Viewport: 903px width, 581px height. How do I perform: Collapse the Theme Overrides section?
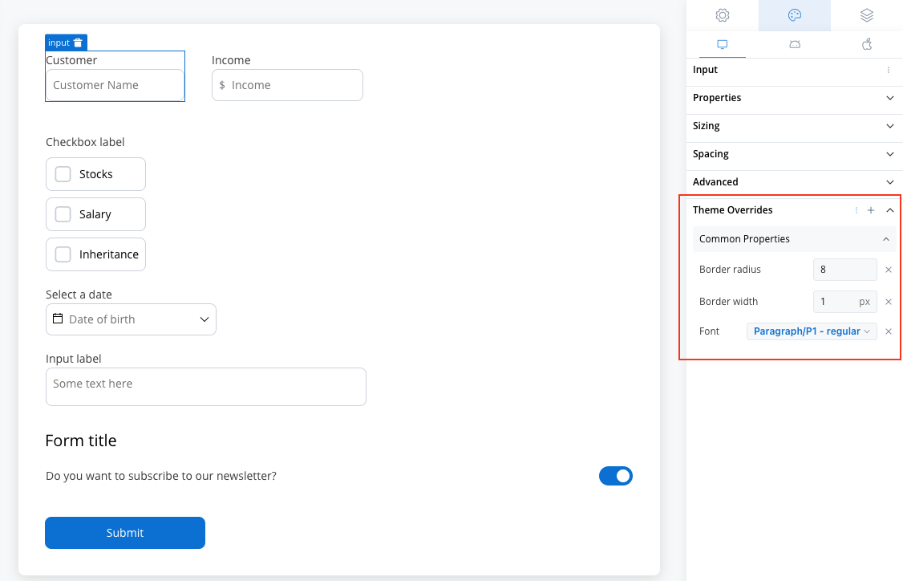point(889,210)
